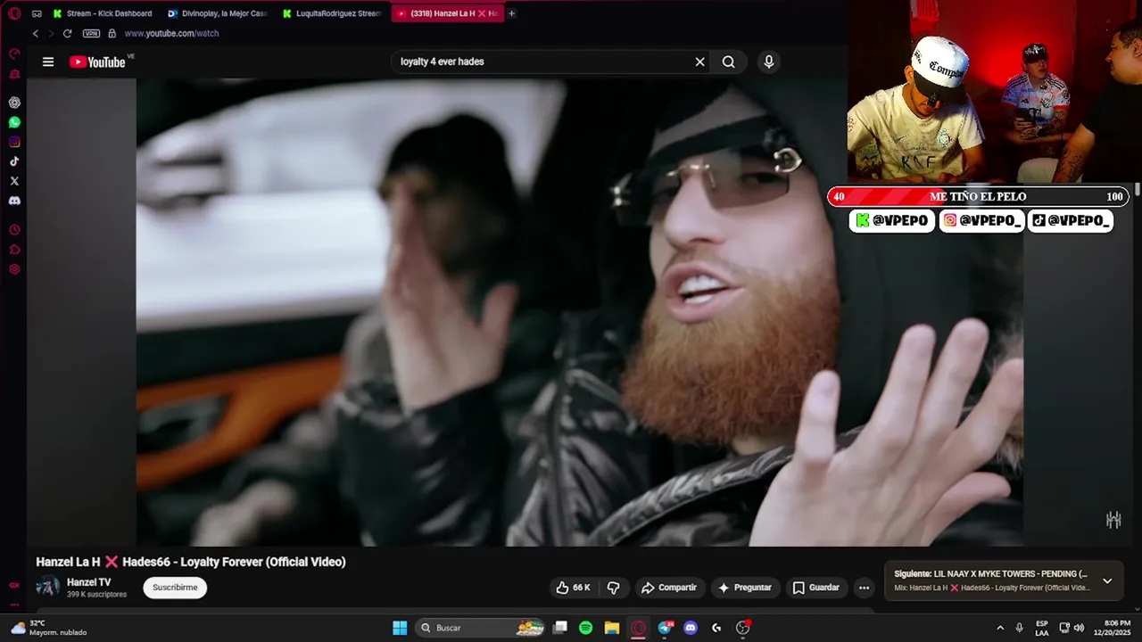Screen dimensions: 1142x642
Task: Open weather widget 32°C
Action: point(49,628)
